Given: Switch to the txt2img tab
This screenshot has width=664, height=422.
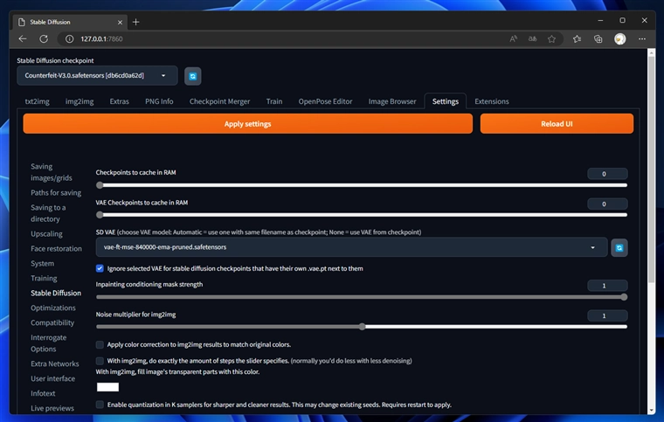Looking at the screenshot, I should (x=38, y=101).
